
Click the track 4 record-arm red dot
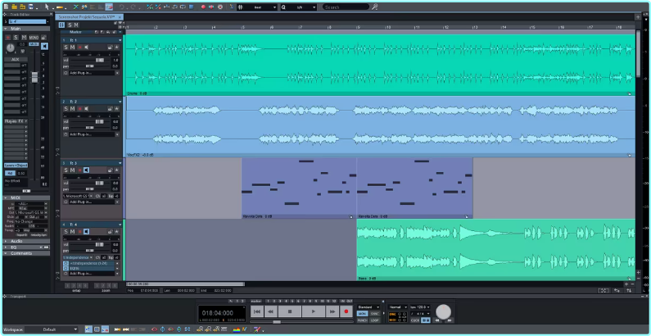click(x=79, y=232)
